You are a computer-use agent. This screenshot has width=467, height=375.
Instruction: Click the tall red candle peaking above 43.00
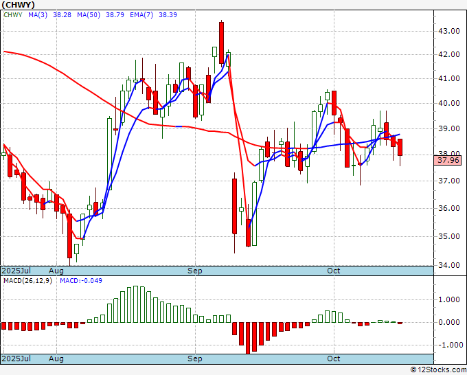tap(221, 43)
